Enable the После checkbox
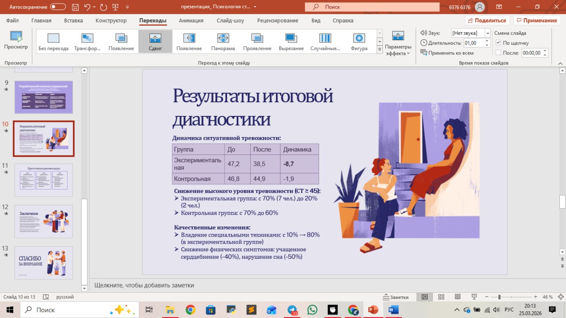The height and width of the screenshot is (318, 566). [498, 53]
